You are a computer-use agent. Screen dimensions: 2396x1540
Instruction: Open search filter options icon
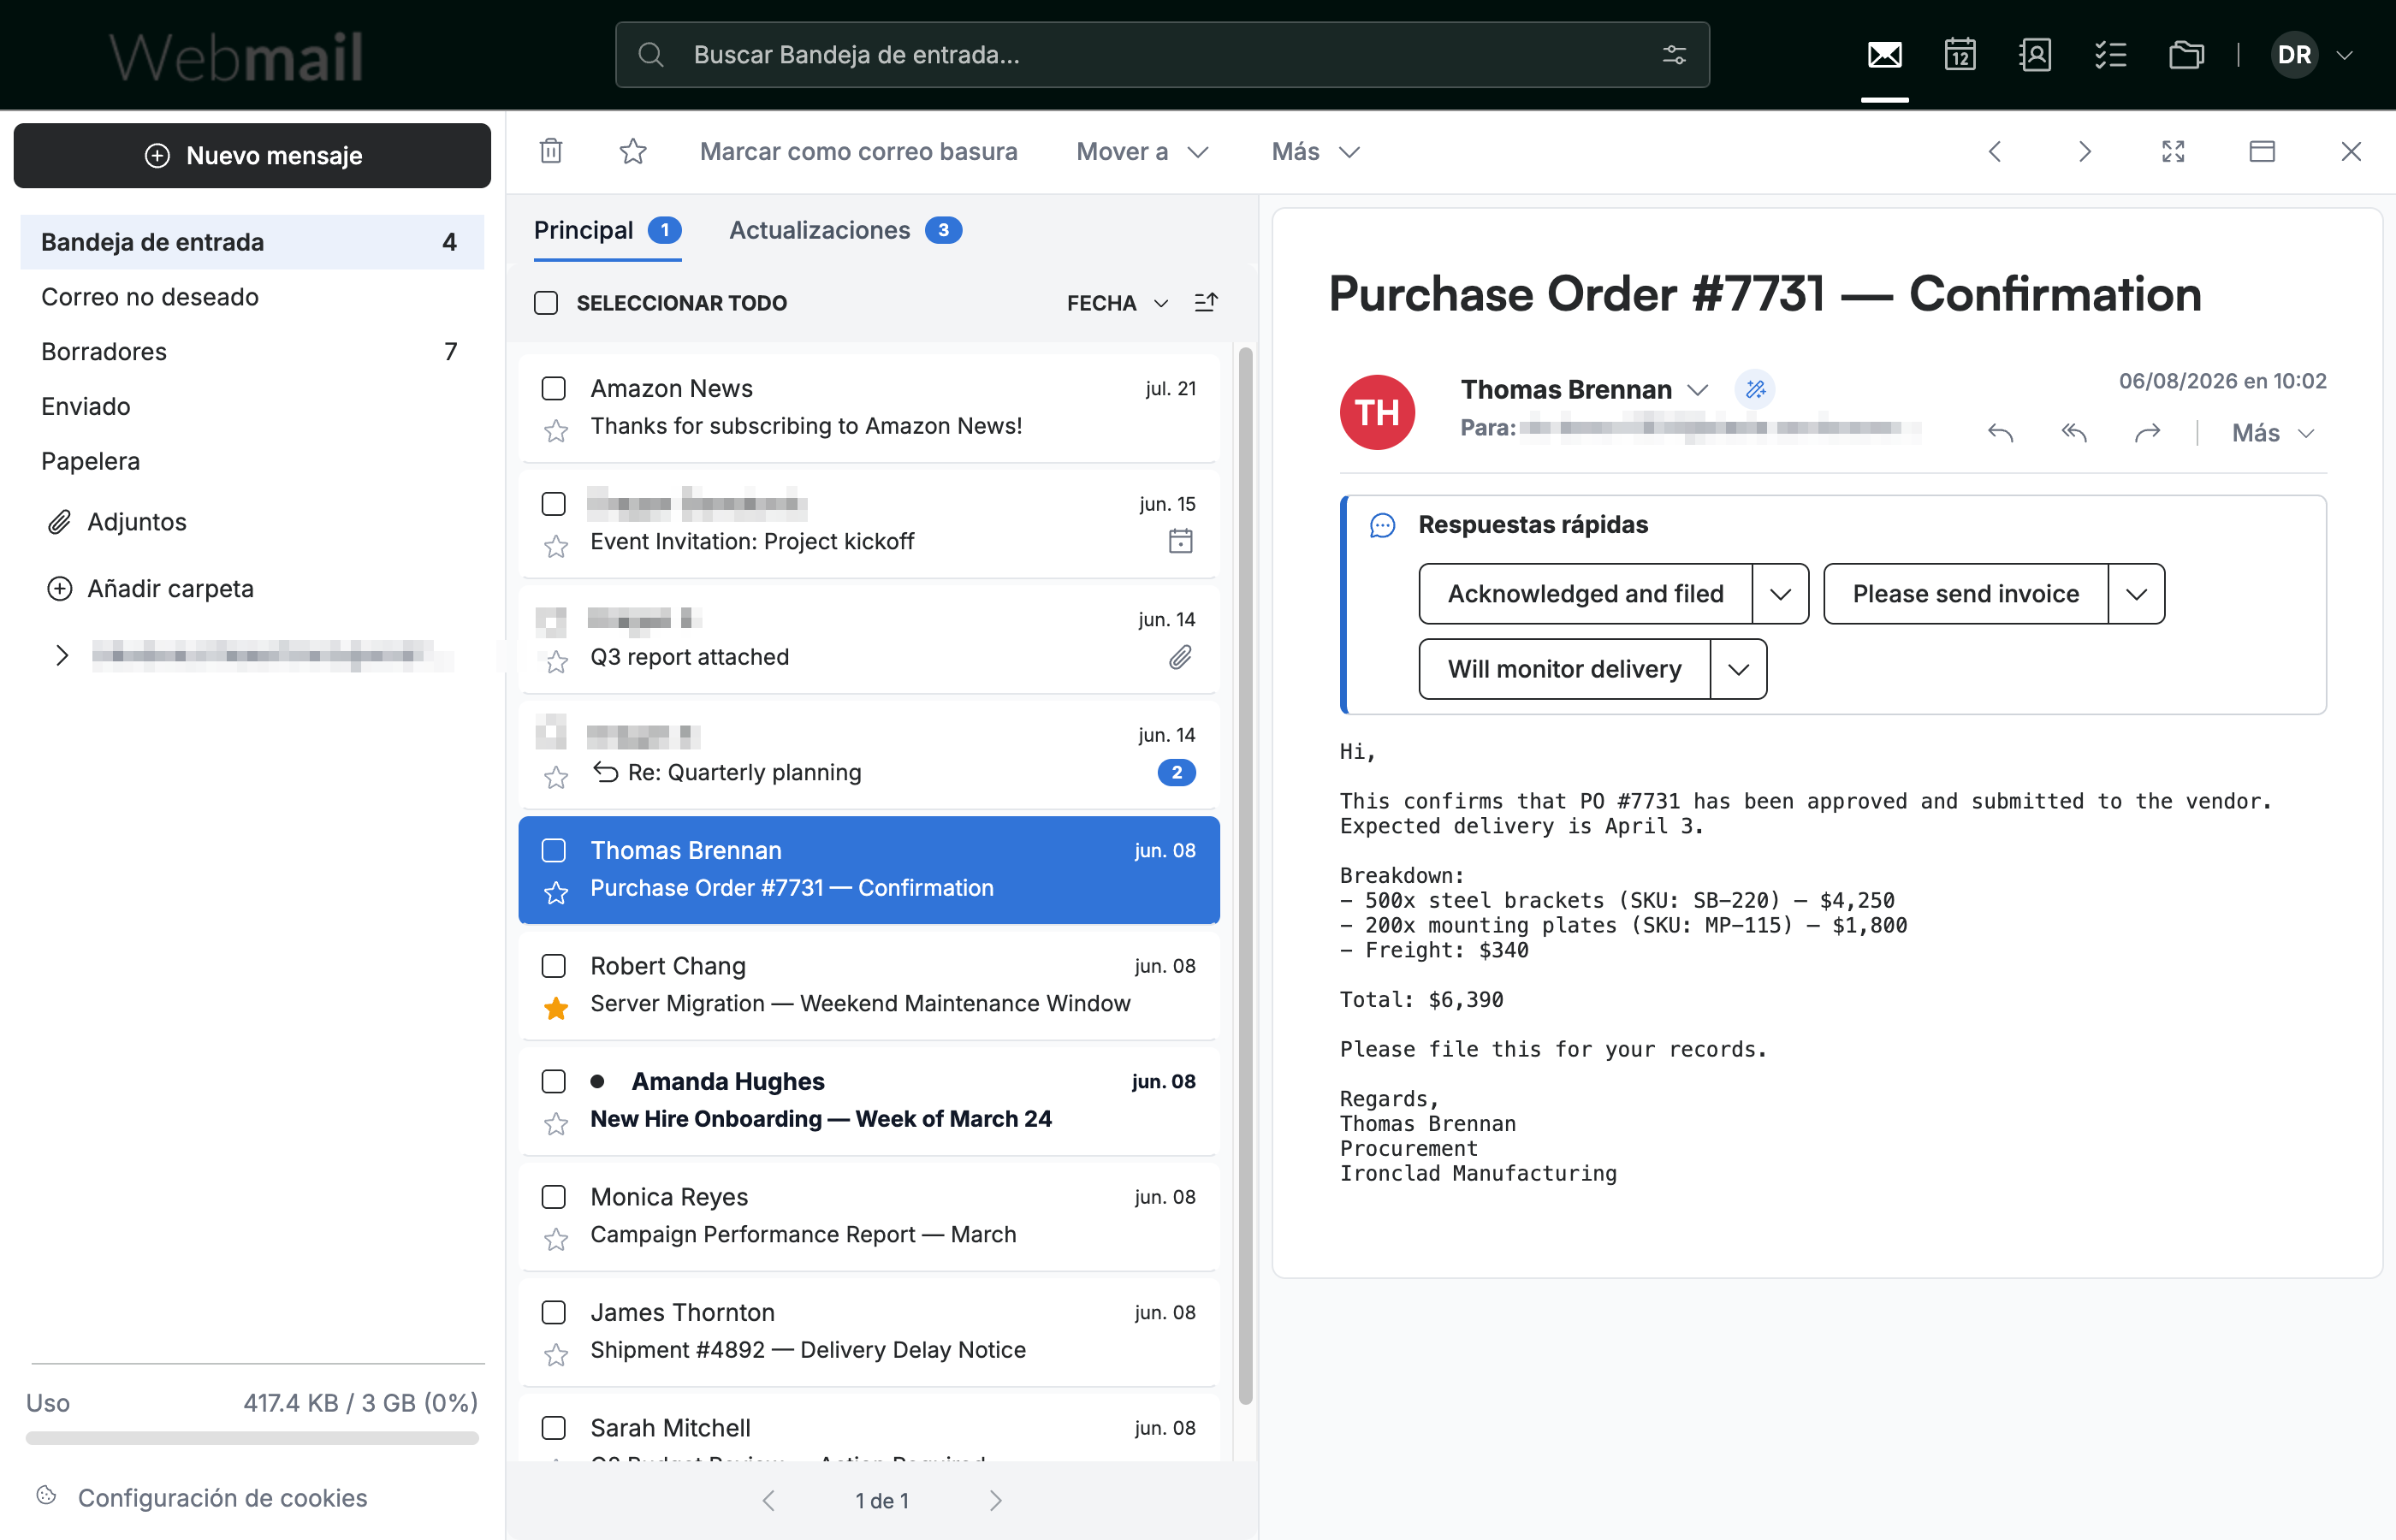[x=1674, y=55]
